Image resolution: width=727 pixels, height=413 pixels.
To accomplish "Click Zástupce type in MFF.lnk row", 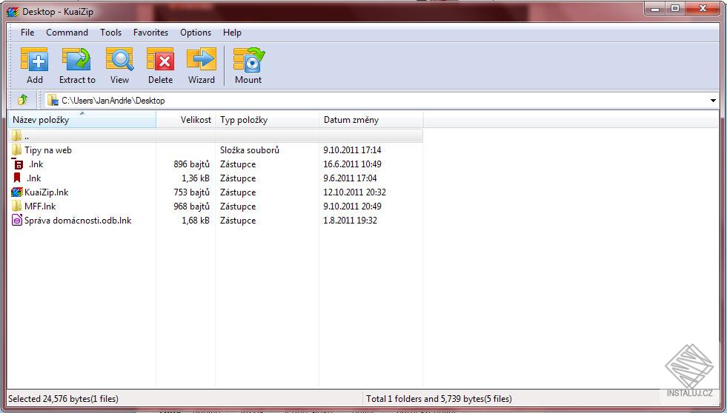I will (x=238, y=206).
